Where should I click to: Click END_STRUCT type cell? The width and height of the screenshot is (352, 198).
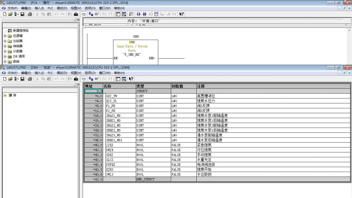153,179
